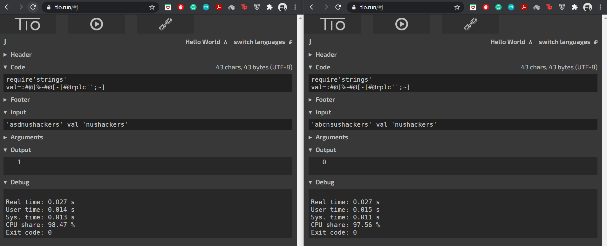Click the TIO logo in left window
607x246 pixels.
pyautogui.click(x=28, y=24)
